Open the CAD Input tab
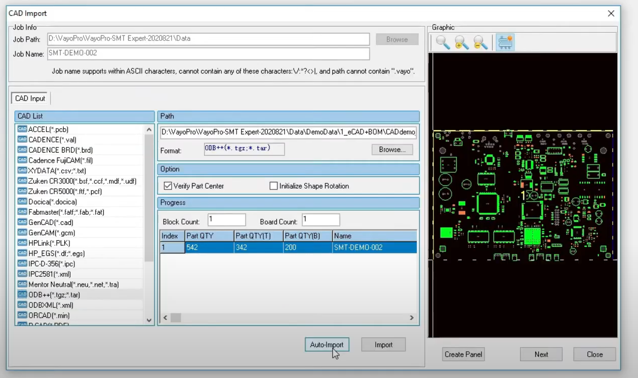Viewport: 638px width, 378px height. click(x=30, y=98)
